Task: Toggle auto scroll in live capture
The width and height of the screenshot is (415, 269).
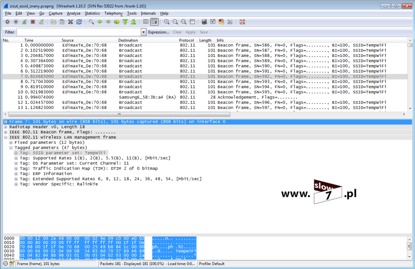Action: pos(154,22)
